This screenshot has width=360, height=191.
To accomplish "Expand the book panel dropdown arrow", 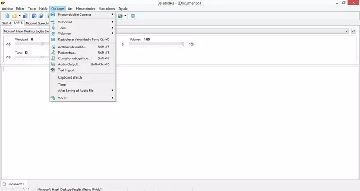I will [x=125, y=16].
